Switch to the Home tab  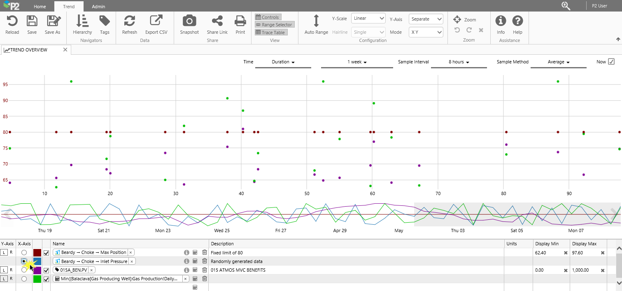(40, 7)
